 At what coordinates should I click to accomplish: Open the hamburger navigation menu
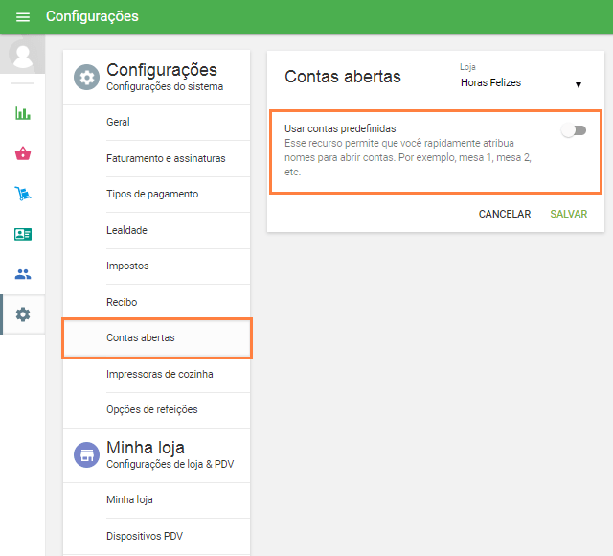(23, 17)
